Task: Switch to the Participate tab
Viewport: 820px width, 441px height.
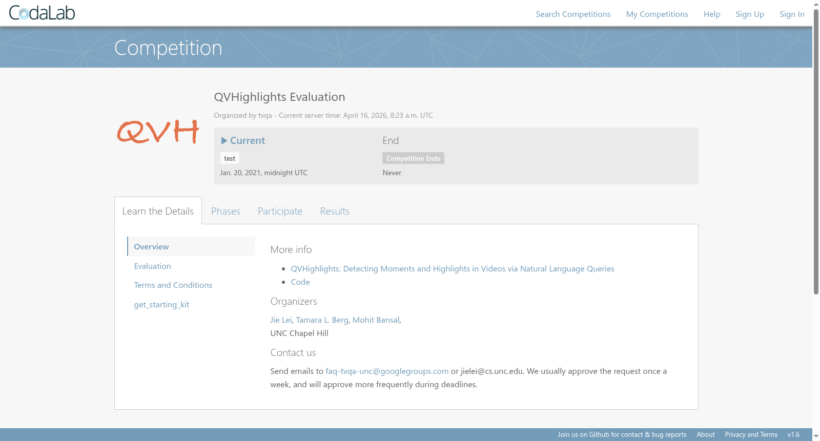Action: pos(280,211)
